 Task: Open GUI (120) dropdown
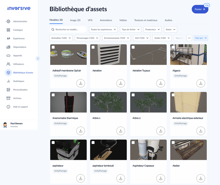(142, 38)
